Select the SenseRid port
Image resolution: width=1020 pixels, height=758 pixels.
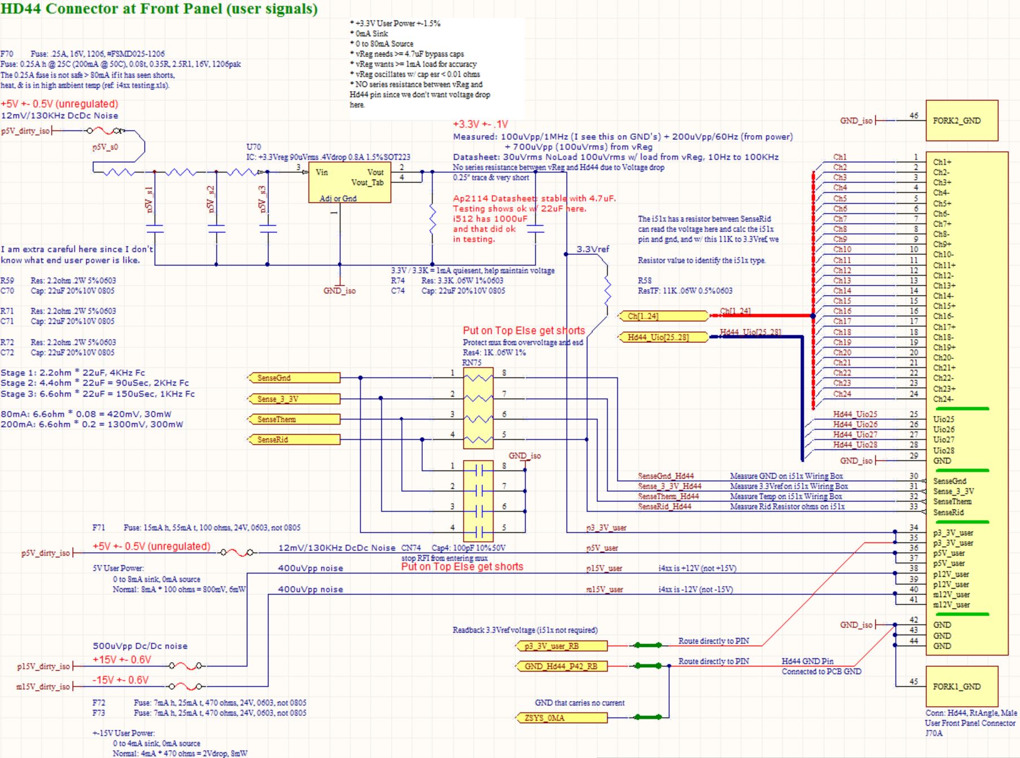click(x=294, y=439)
